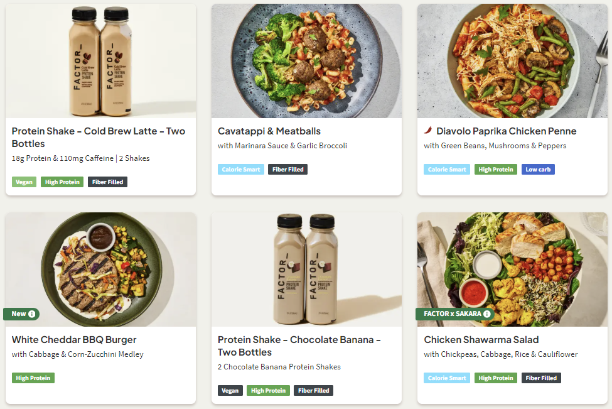
Task: Click the info icon beside FACTOR x SAKARA
Action: (486, 314)
